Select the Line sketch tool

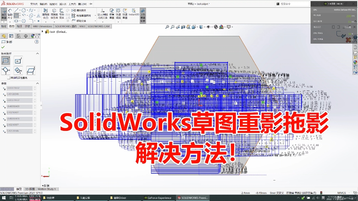16,10
